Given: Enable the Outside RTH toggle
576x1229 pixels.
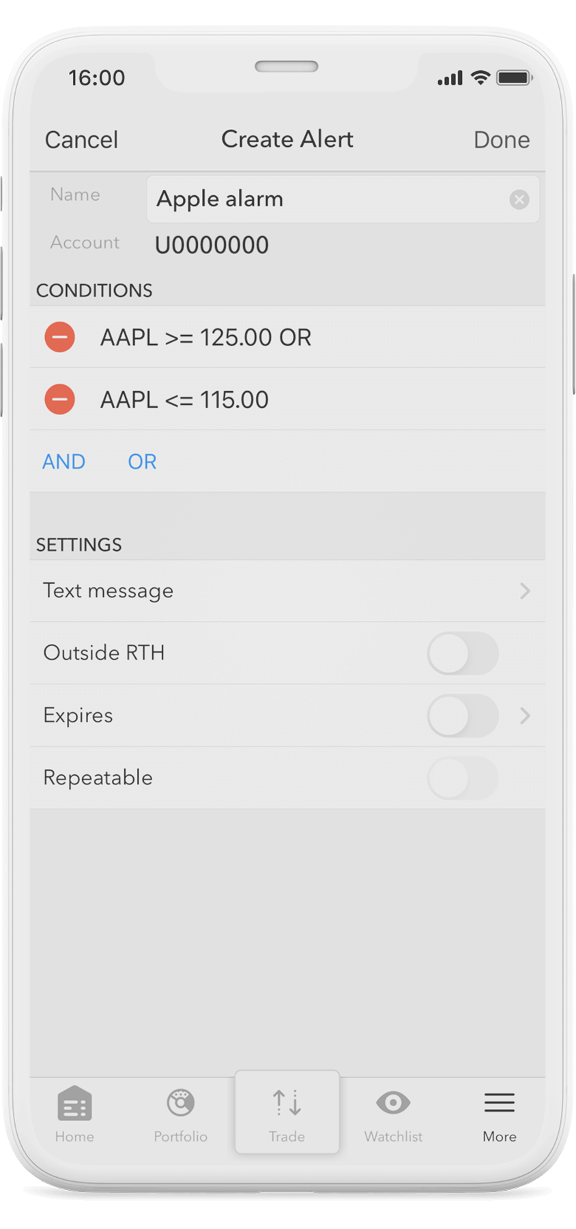Looking at the screenshot, I should coord(463,653).
